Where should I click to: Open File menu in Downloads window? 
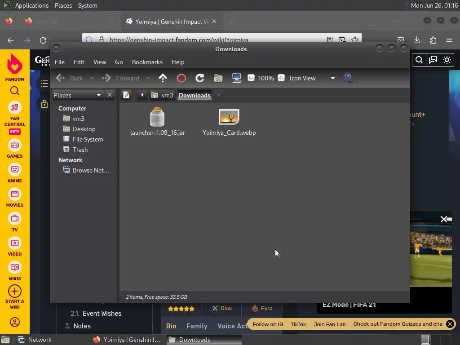click(60, 62)
